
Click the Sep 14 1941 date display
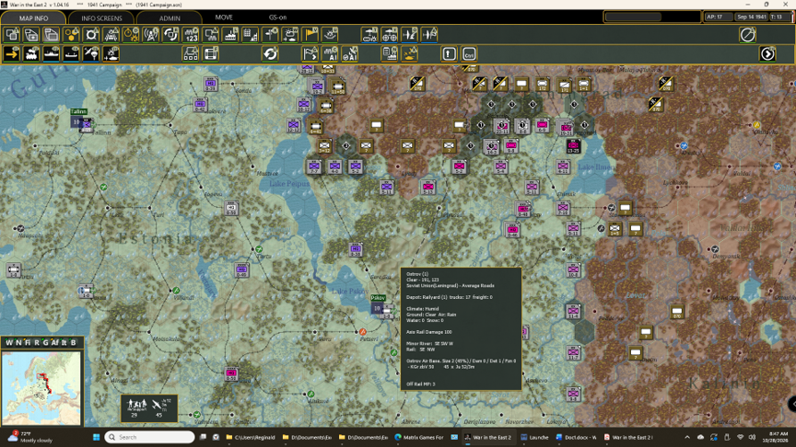(x=752, y=17)
